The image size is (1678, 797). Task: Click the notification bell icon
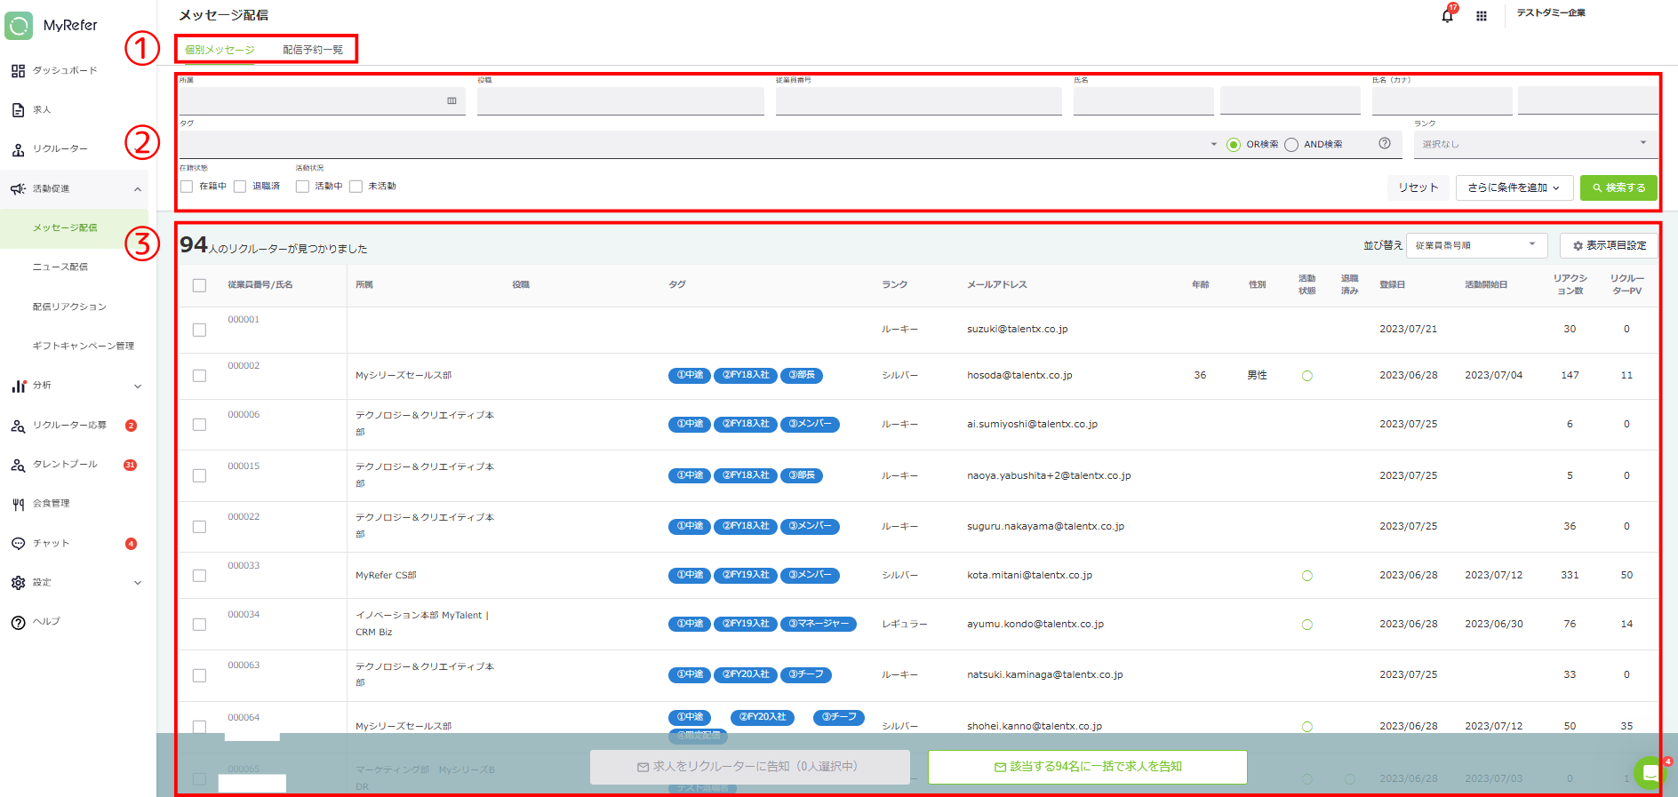point(1447,15)
